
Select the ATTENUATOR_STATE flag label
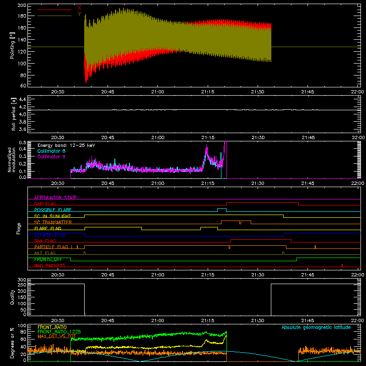(55, 198)
